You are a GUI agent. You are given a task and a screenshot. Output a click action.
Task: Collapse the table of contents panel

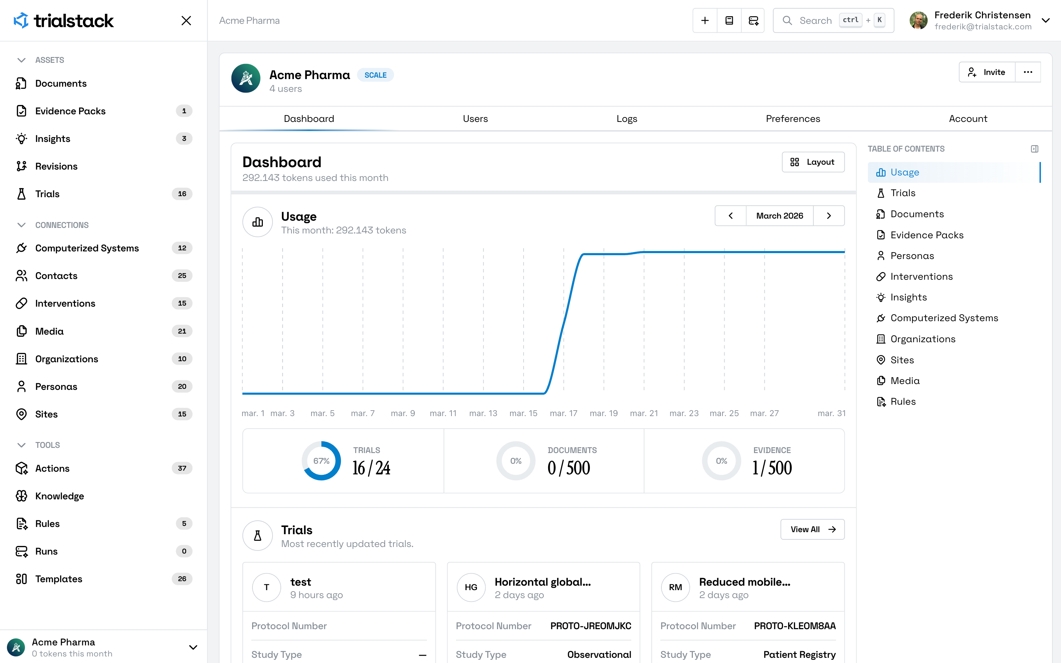point(1035,149)
